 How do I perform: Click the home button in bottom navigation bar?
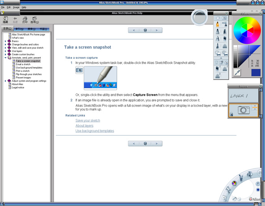click(x=145, y=143)
